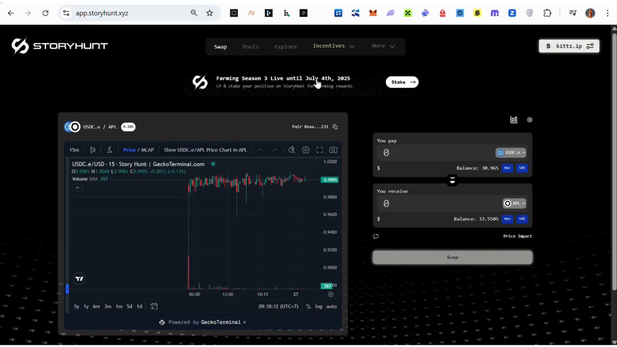
Task: Open the indicators fx menu
Action: (110, 150)
